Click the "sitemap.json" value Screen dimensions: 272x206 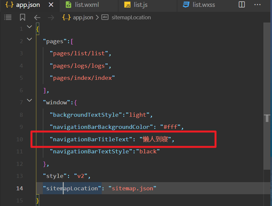pyautogui.click(x=132, y=188)
